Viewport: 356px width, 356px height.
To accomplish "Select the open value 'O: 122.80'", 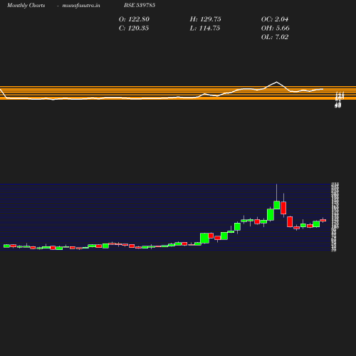I will [134, 19].
